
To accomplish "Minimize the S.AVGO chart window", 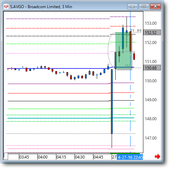I will [x=133, y=6].
